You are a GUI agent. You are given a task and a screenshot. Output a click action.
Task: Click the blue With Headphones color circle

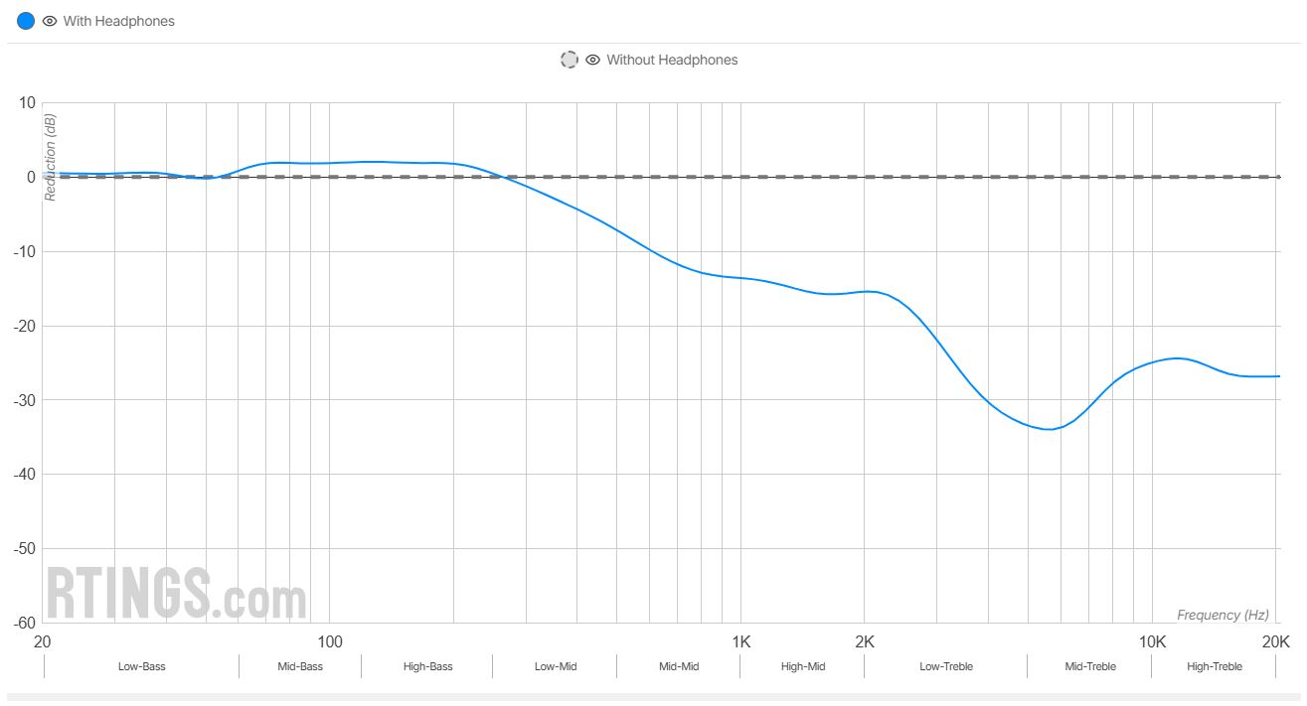coord(26,21)
